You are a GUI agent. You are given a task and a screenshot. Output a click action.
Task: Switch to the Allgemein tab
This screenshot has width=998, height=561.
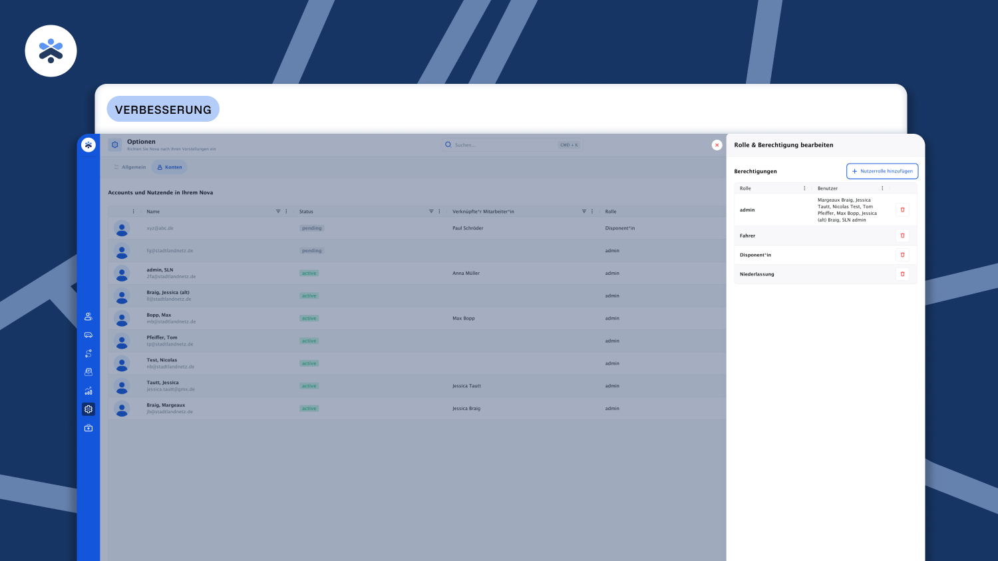(x=130, y=167)
